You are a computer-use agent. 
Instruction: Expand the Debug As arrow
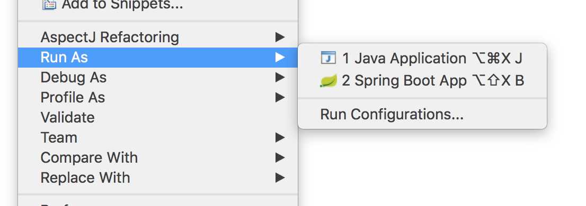coord(280,78)
